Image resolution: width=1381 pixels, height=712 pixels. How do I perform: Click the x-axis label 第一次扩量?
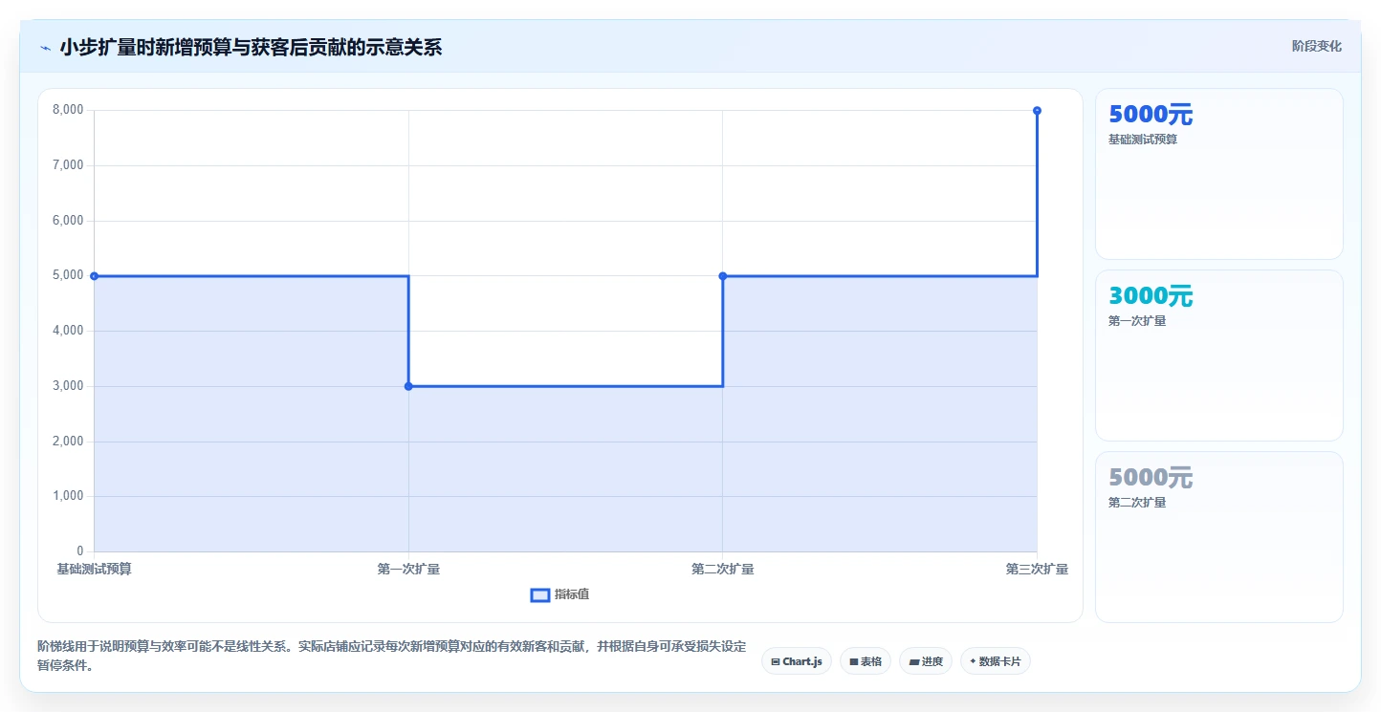[408, 570]
